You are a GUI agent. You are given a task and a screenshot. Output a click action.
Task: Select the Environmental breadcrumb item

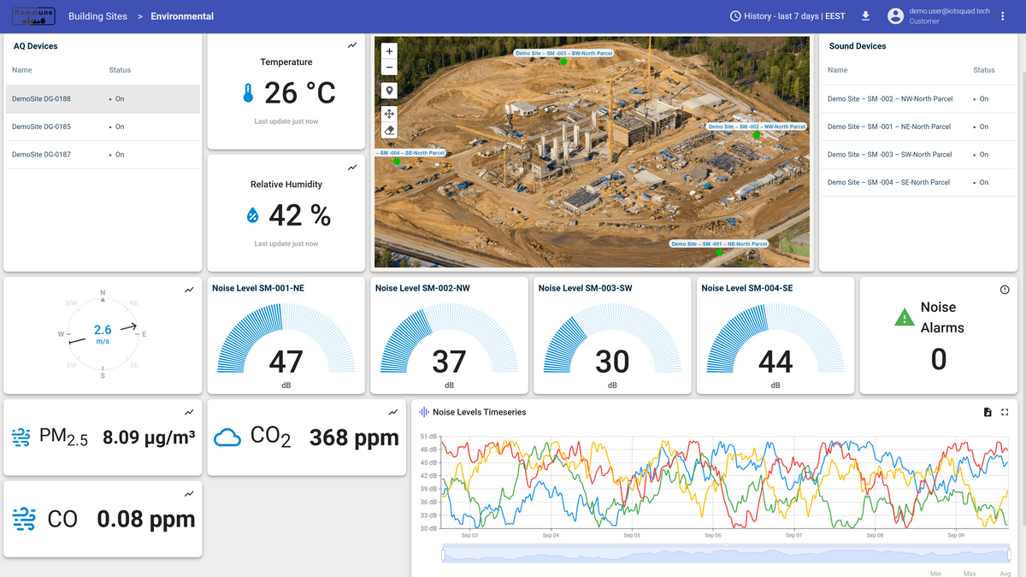click(x=182, y=16)
